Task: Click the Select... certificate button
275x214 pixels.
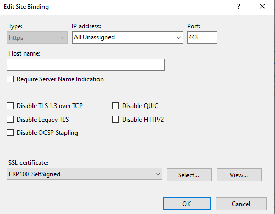Action: click(x=189, y=175)
